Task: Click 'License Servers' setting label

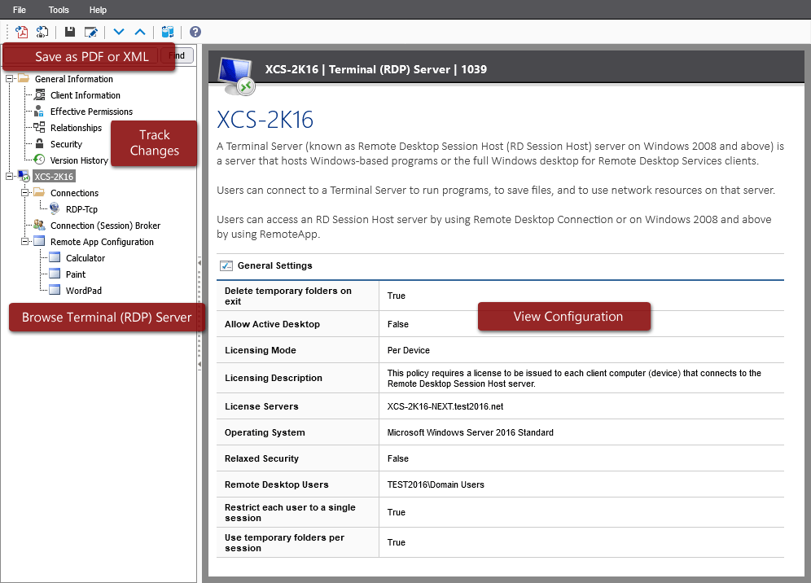Action: tap(261, 406)
